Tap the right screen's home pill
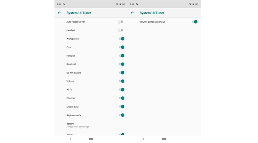Screen dimensions: 258x143 (164, 139)
